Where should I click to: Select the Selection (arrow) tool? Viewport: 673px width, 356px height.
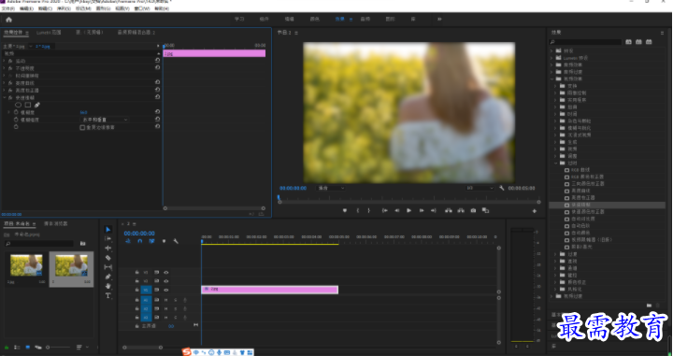pos(108,230)
